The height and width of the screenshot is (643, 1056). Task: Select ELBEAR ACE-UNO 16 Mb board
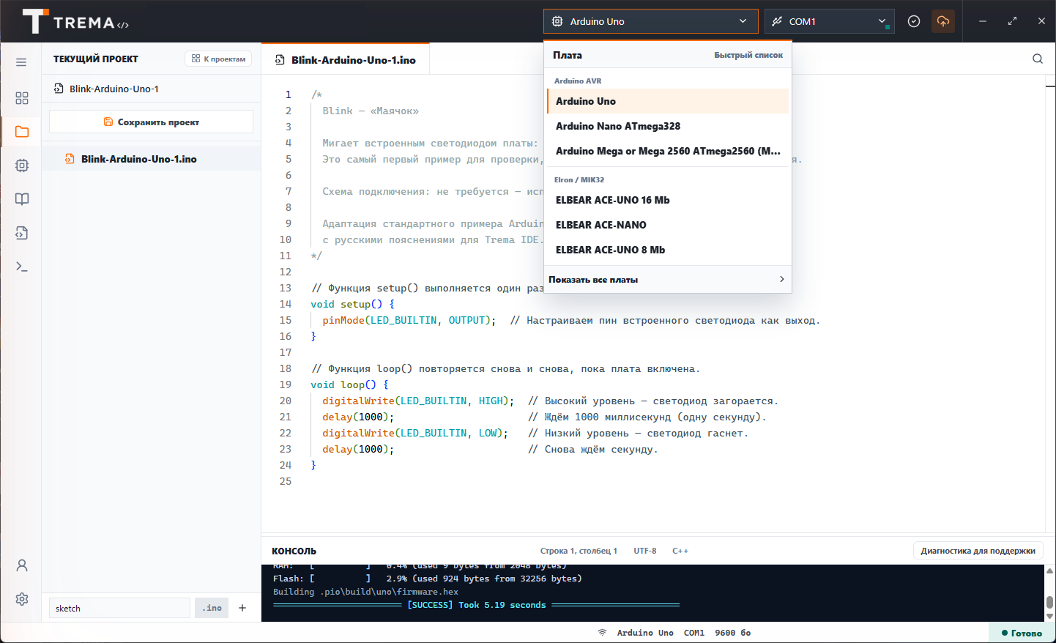[x=668, y=200]
